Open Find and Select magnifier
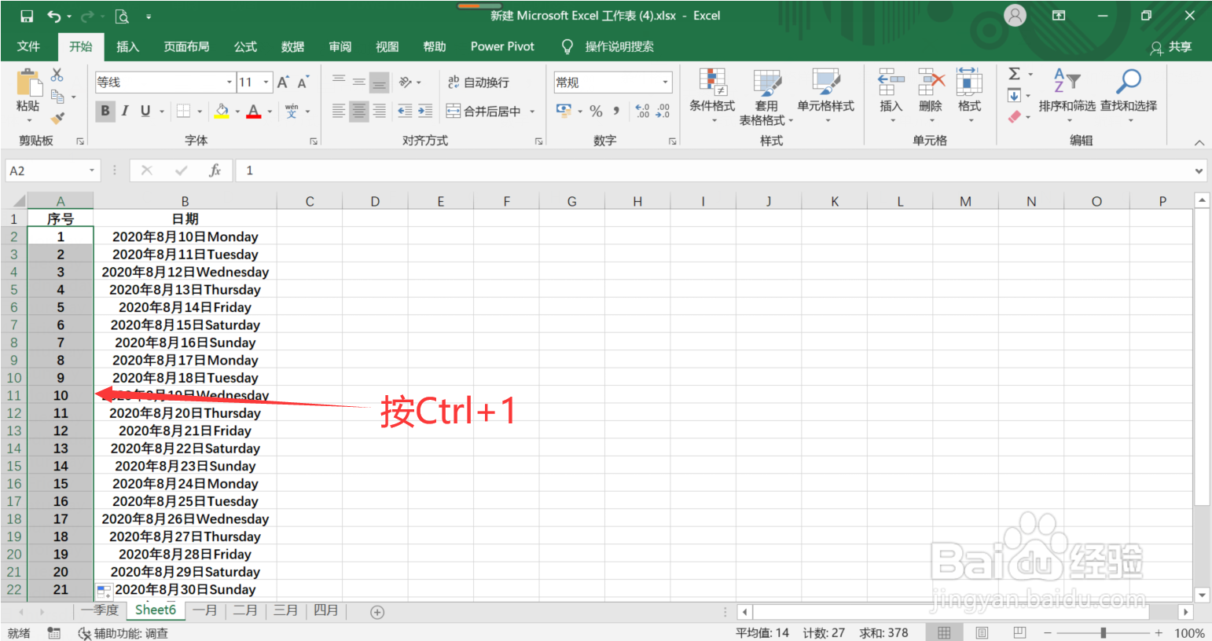This screenshot has width=1212, height=641. pyautogui.click(x=1129, y=96)
